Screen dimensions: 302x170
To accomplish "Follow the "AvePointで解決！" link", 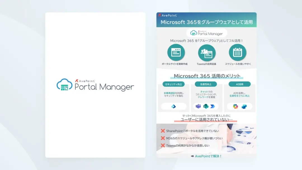I will (x=208, y=156).
